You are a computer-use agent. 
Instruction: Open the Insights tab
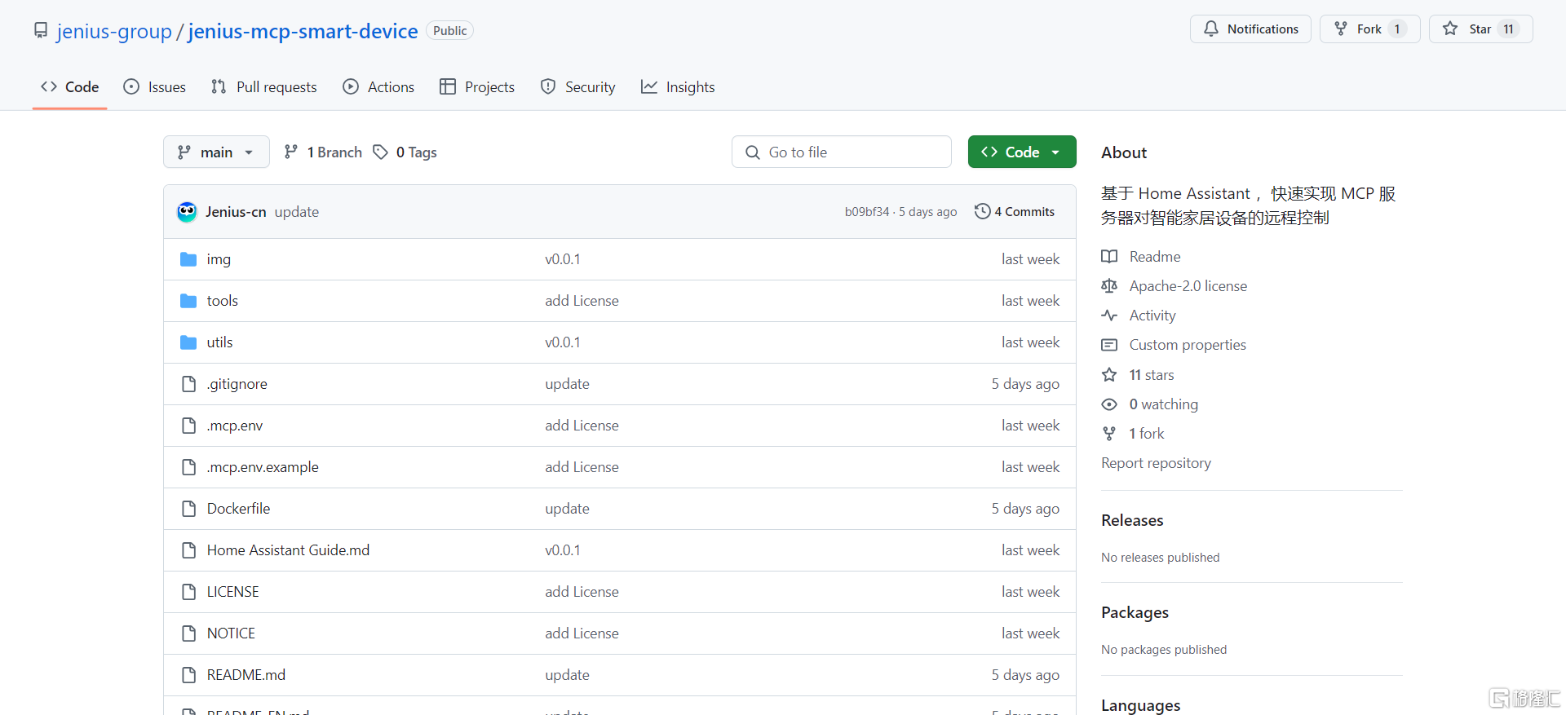pyautogui.click(x=678, y=87)
